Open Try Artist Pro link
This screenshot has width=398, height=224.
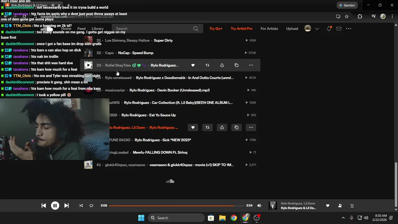(x=242, y=29)
